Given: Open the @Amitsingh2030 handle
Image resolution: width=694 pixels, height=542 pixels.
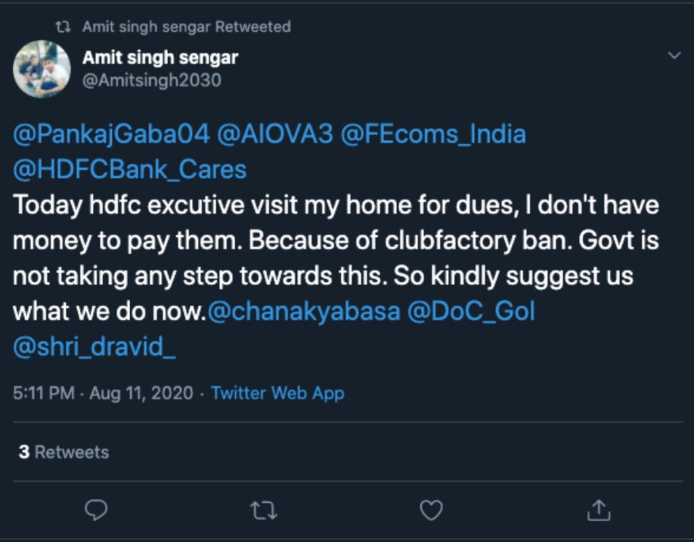Looking at the screenshot, I should click(x=151, y=80).
